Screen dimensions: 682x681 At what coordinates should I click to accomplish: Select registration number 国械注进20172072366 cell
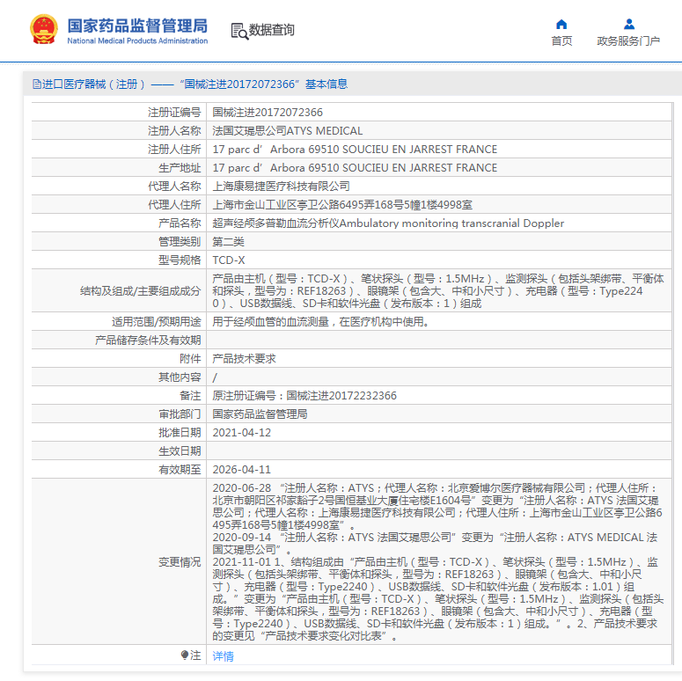tap(268, 113)
